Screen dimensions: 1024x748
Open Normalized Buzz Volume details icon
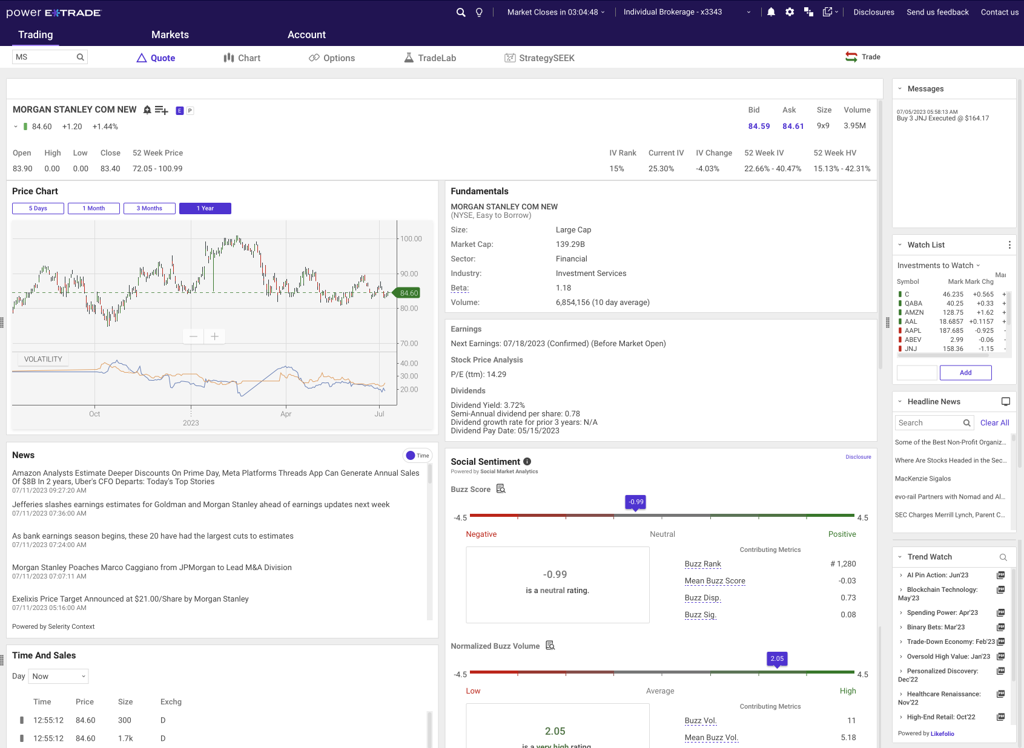tap(550, 646)
